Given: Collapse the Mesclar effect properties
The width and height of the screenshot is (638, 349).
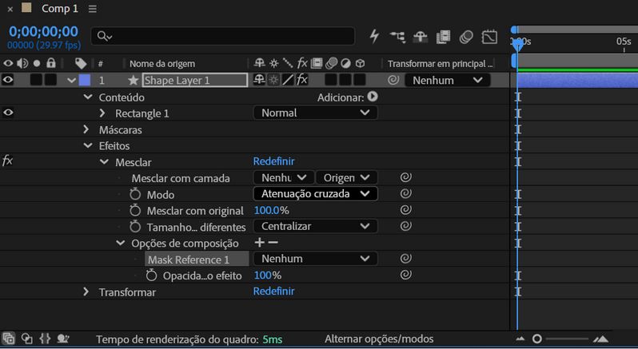Looking at the screenshot, I should pyautogui.click(x=104, y=161).
